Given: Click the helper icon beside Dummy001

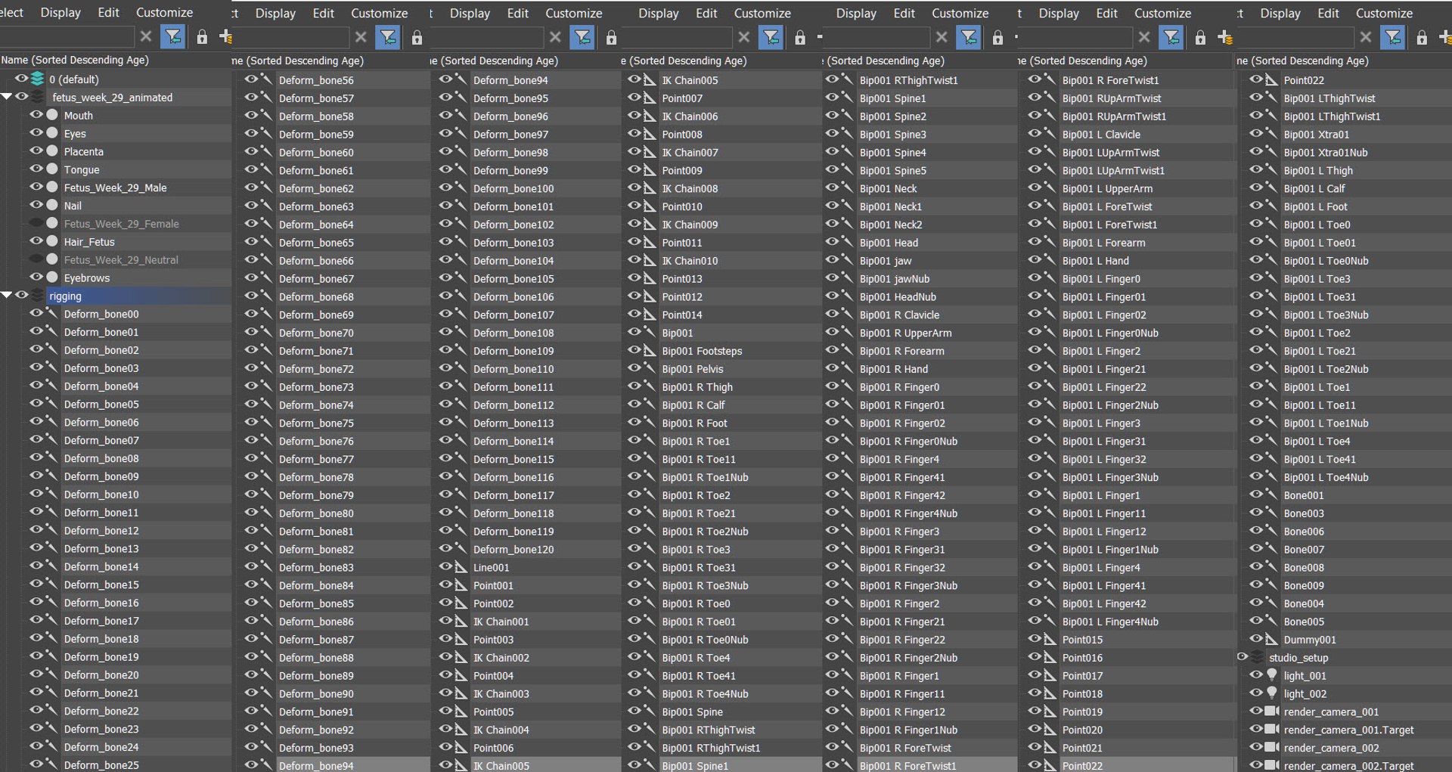Looking at the screenshot, I should click(1271, 639).
